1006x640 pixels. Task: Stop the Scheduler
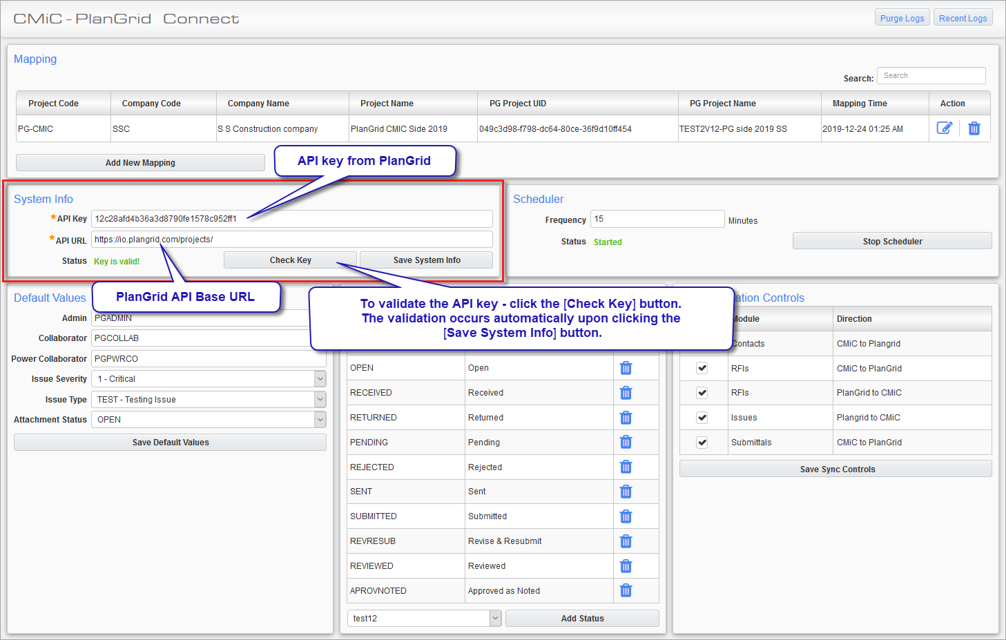892,241
